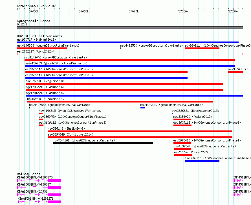Open nsv4146353 gnomAD variant label
Screen dimensions: 251x205
pos(48,45)
